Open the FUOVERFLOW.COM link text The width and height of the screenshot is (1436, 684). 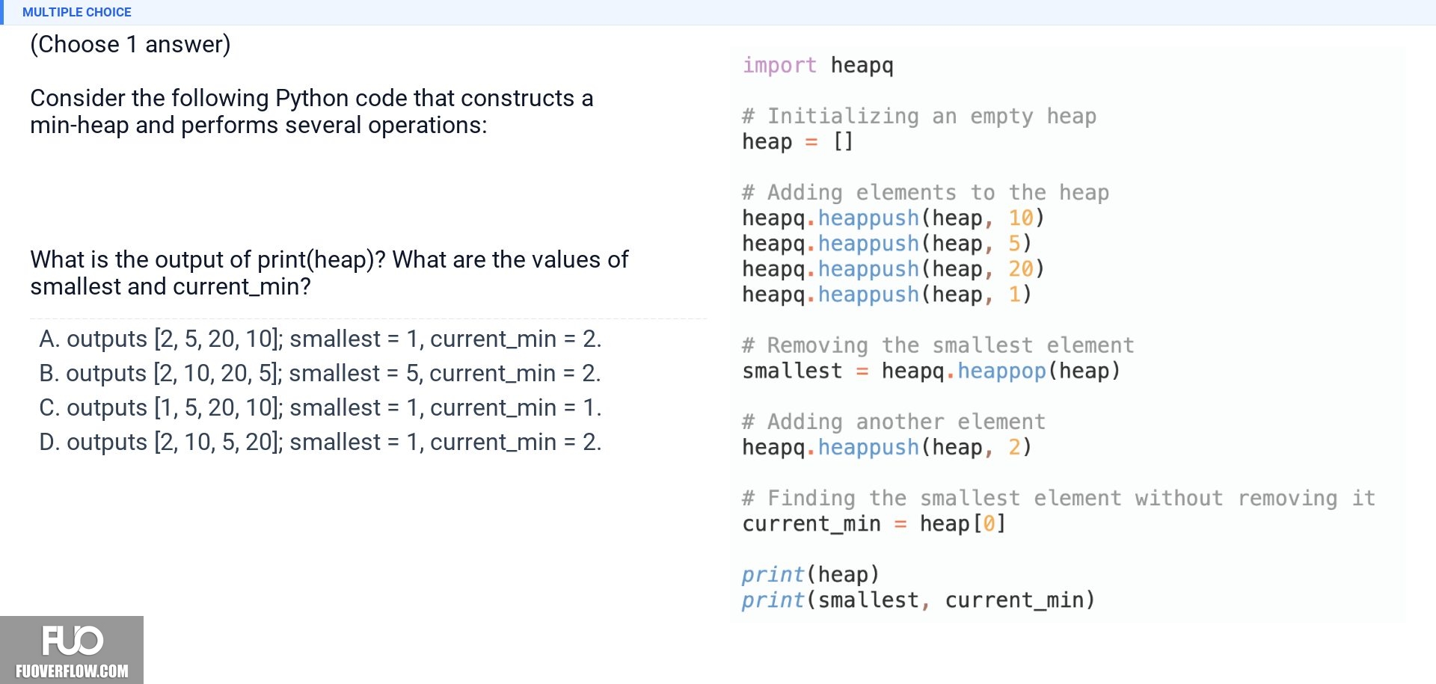(x=72, y=671)
